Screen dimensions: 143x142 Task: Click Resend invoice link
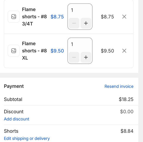[x=119, y=86]
